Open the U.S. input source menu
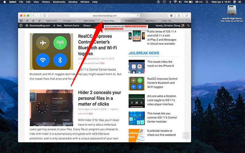This screenshot has height=153, width=245. coord(199,2)
